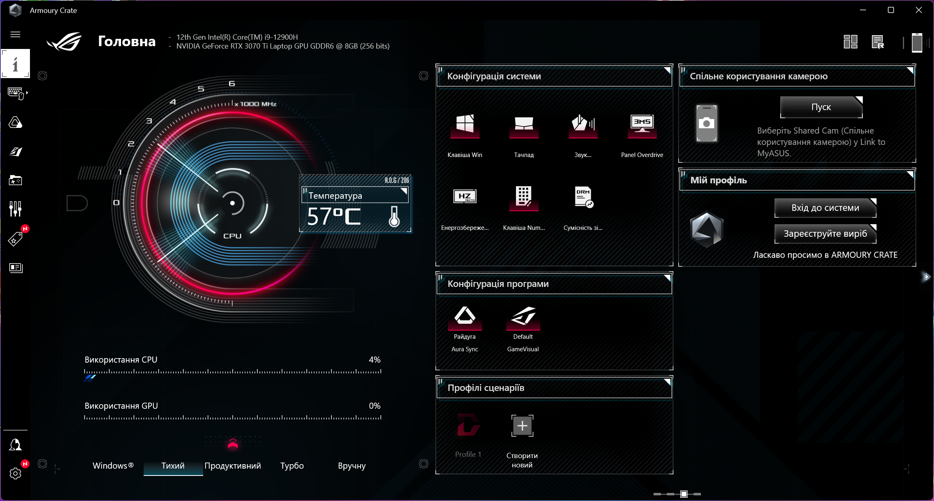Create new scenario profile with Створити новий
The width and height of the screenshot is (934, 501).
pyautogui.click(x=522, y=427)
